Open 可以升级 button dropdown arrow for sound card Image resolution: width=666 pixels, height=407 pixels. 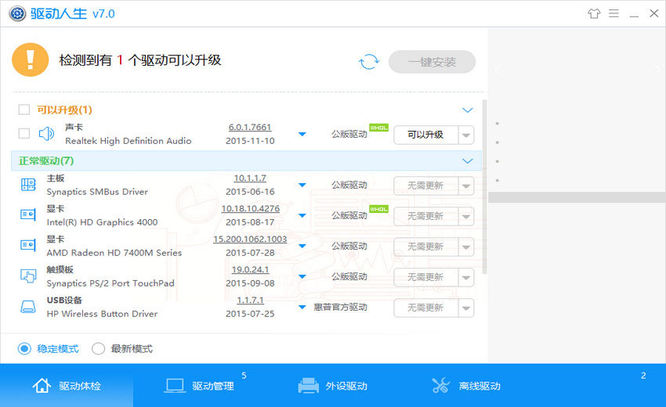point(466,135)
